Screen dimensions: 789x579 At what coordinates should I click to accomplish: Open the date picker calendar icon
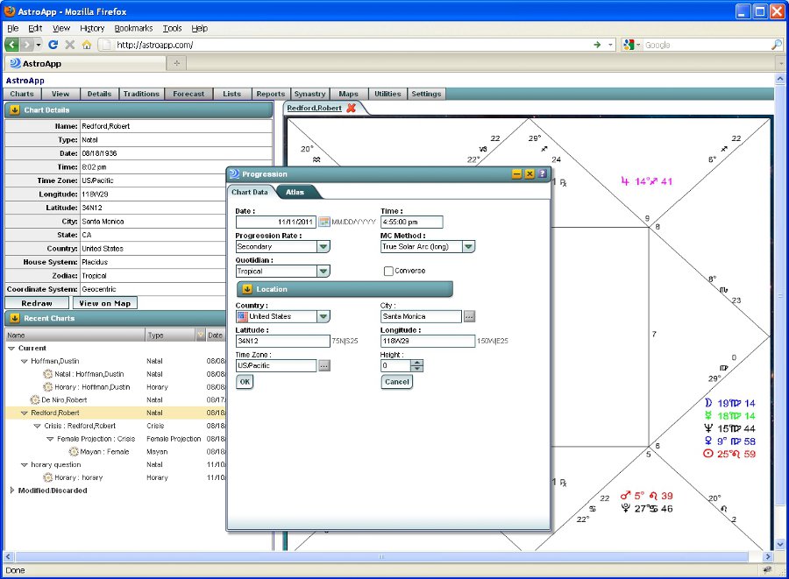pyautogui.click(x=323, y=222)
